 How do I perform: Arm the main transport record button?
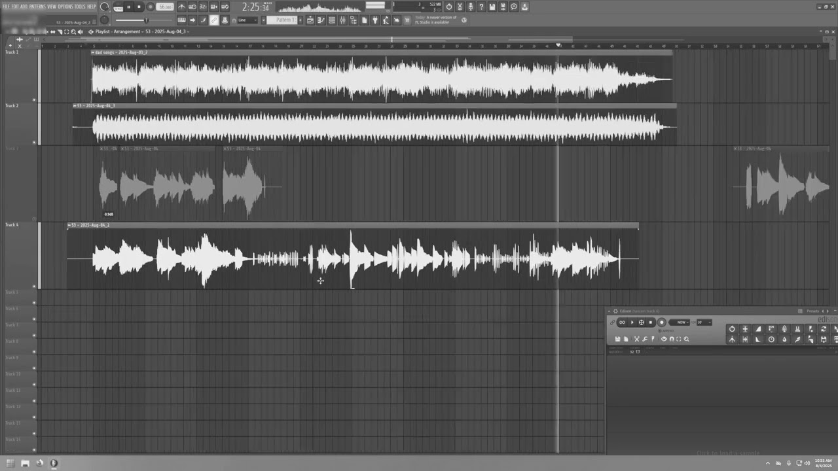(x=150, y=7)
